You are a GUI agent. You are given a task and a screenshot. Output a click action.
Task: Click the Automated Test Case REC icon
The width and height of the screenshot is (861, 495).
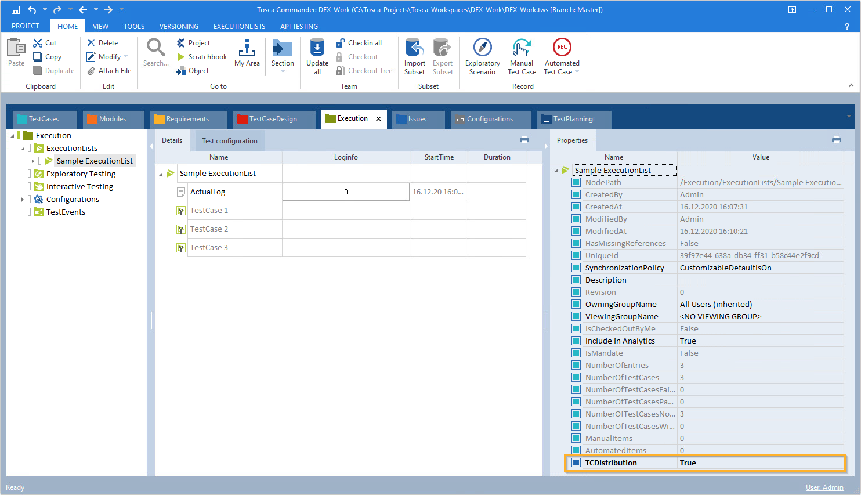(x=562, y=48)
